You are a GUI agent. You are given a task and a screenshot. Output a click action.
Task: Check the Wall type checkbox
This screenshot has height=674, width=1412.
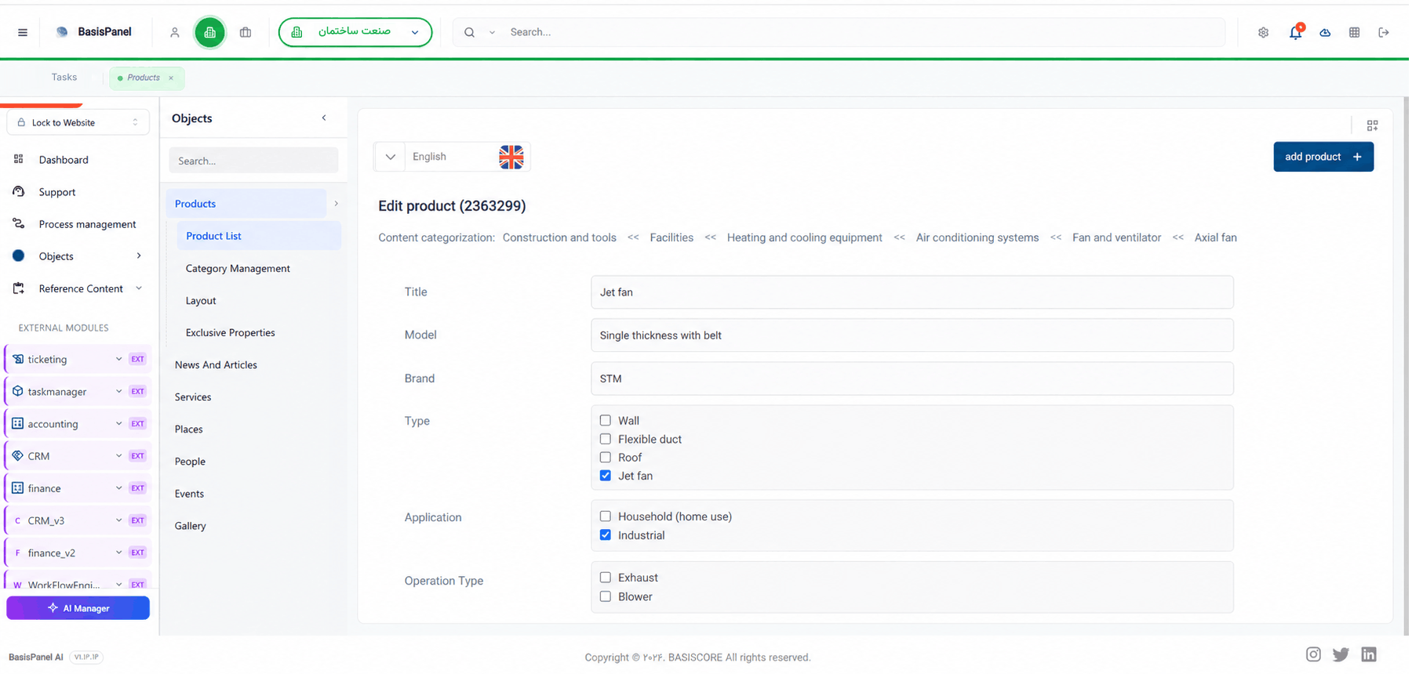[605, 420]
